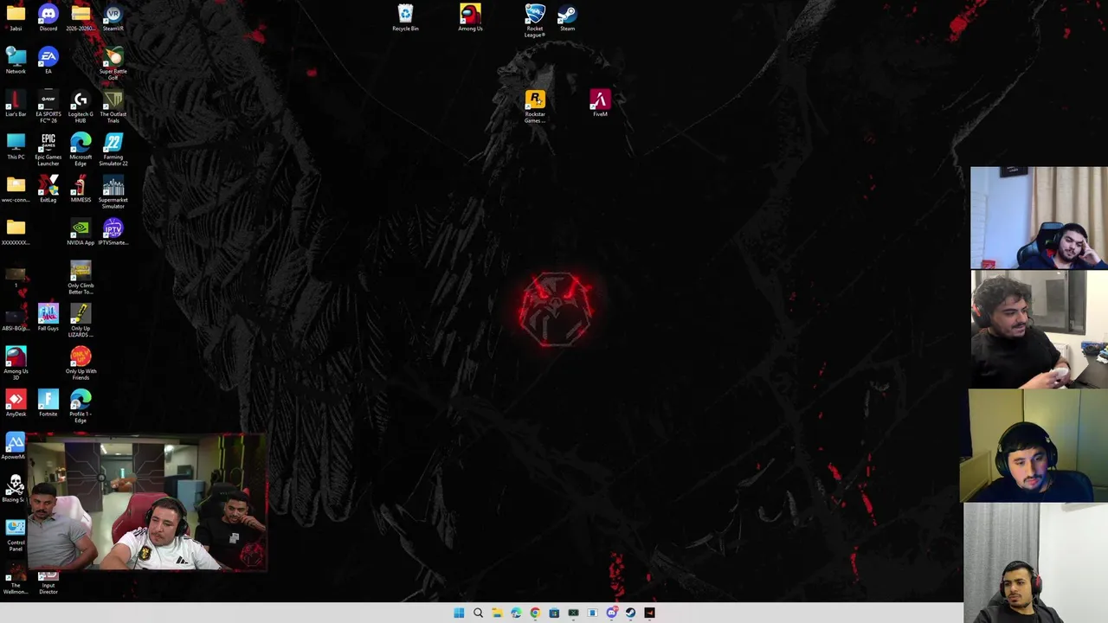Launch Among Us 3D shortcut

pyautogui.click(x=16, y=363)
